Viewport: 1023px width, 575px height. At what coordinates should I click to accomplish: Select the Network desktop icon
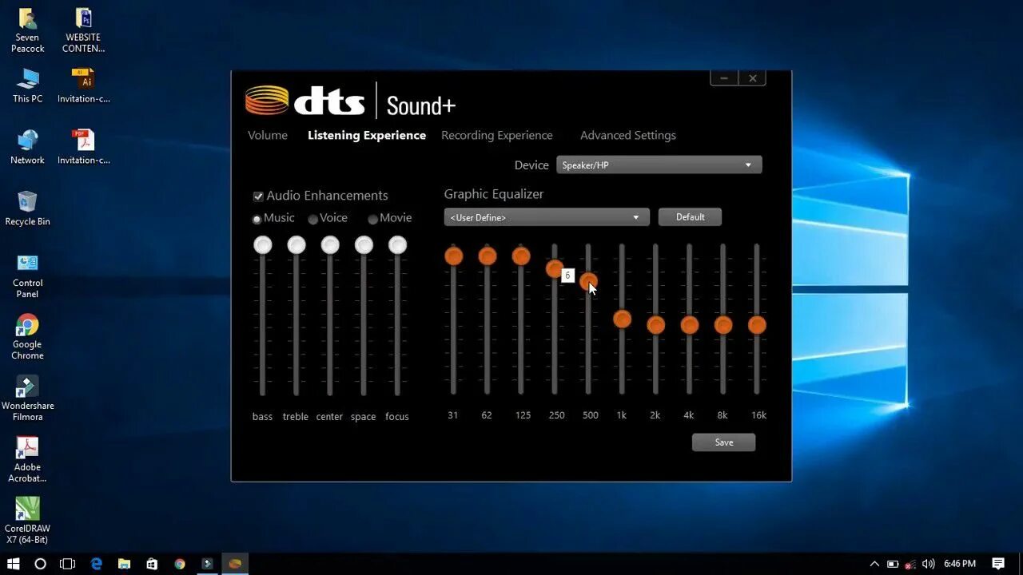(x=27, y=147)
